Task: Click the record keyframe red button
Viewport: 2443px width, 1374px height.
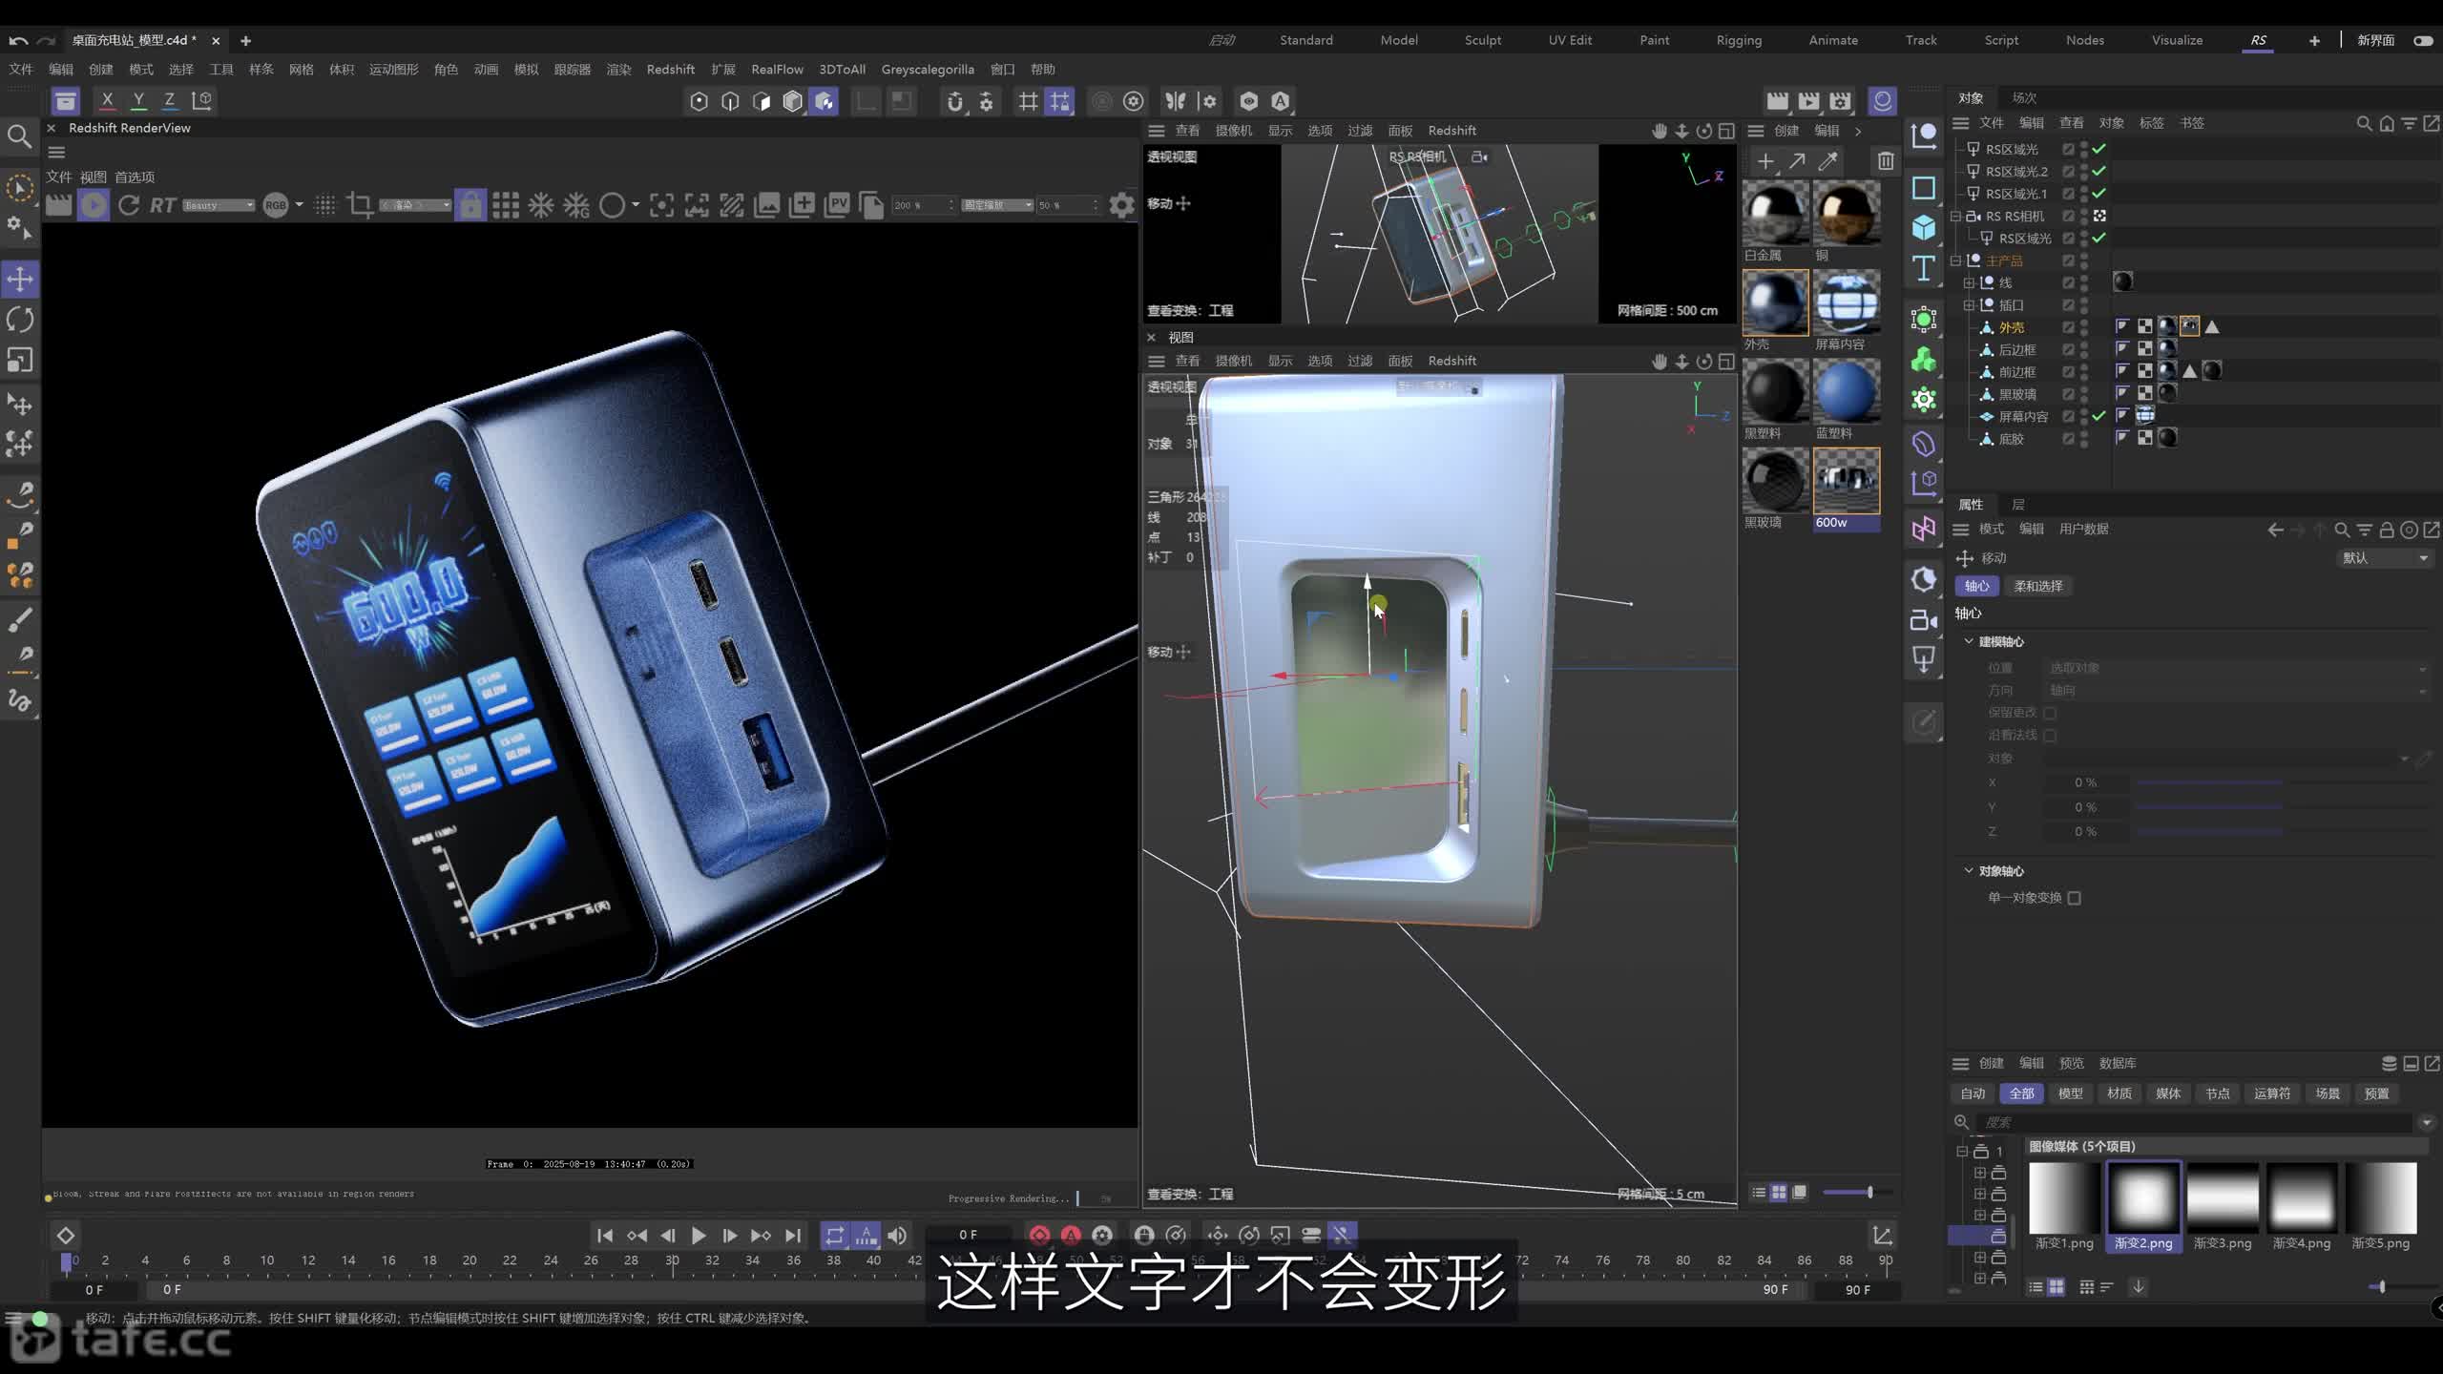Action: coord(1039,1236)
